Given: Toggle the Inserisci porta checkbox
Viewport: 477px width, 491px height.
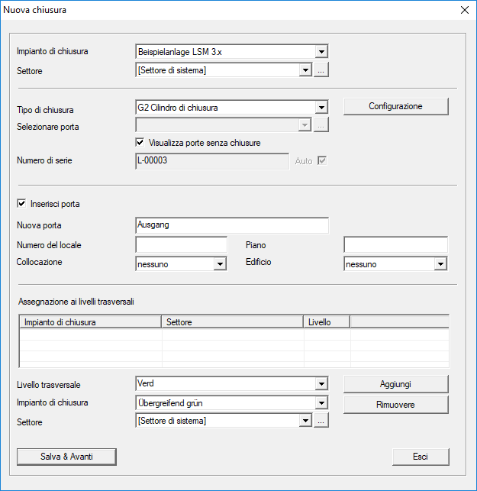Looking at the screenshot, I should tap(21, 204).
